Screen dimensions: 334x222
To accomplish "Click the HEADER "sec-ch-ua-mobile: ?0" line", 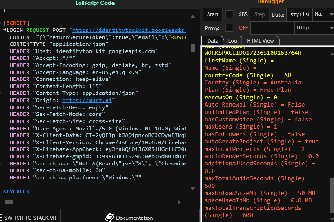I will (57, 170).
